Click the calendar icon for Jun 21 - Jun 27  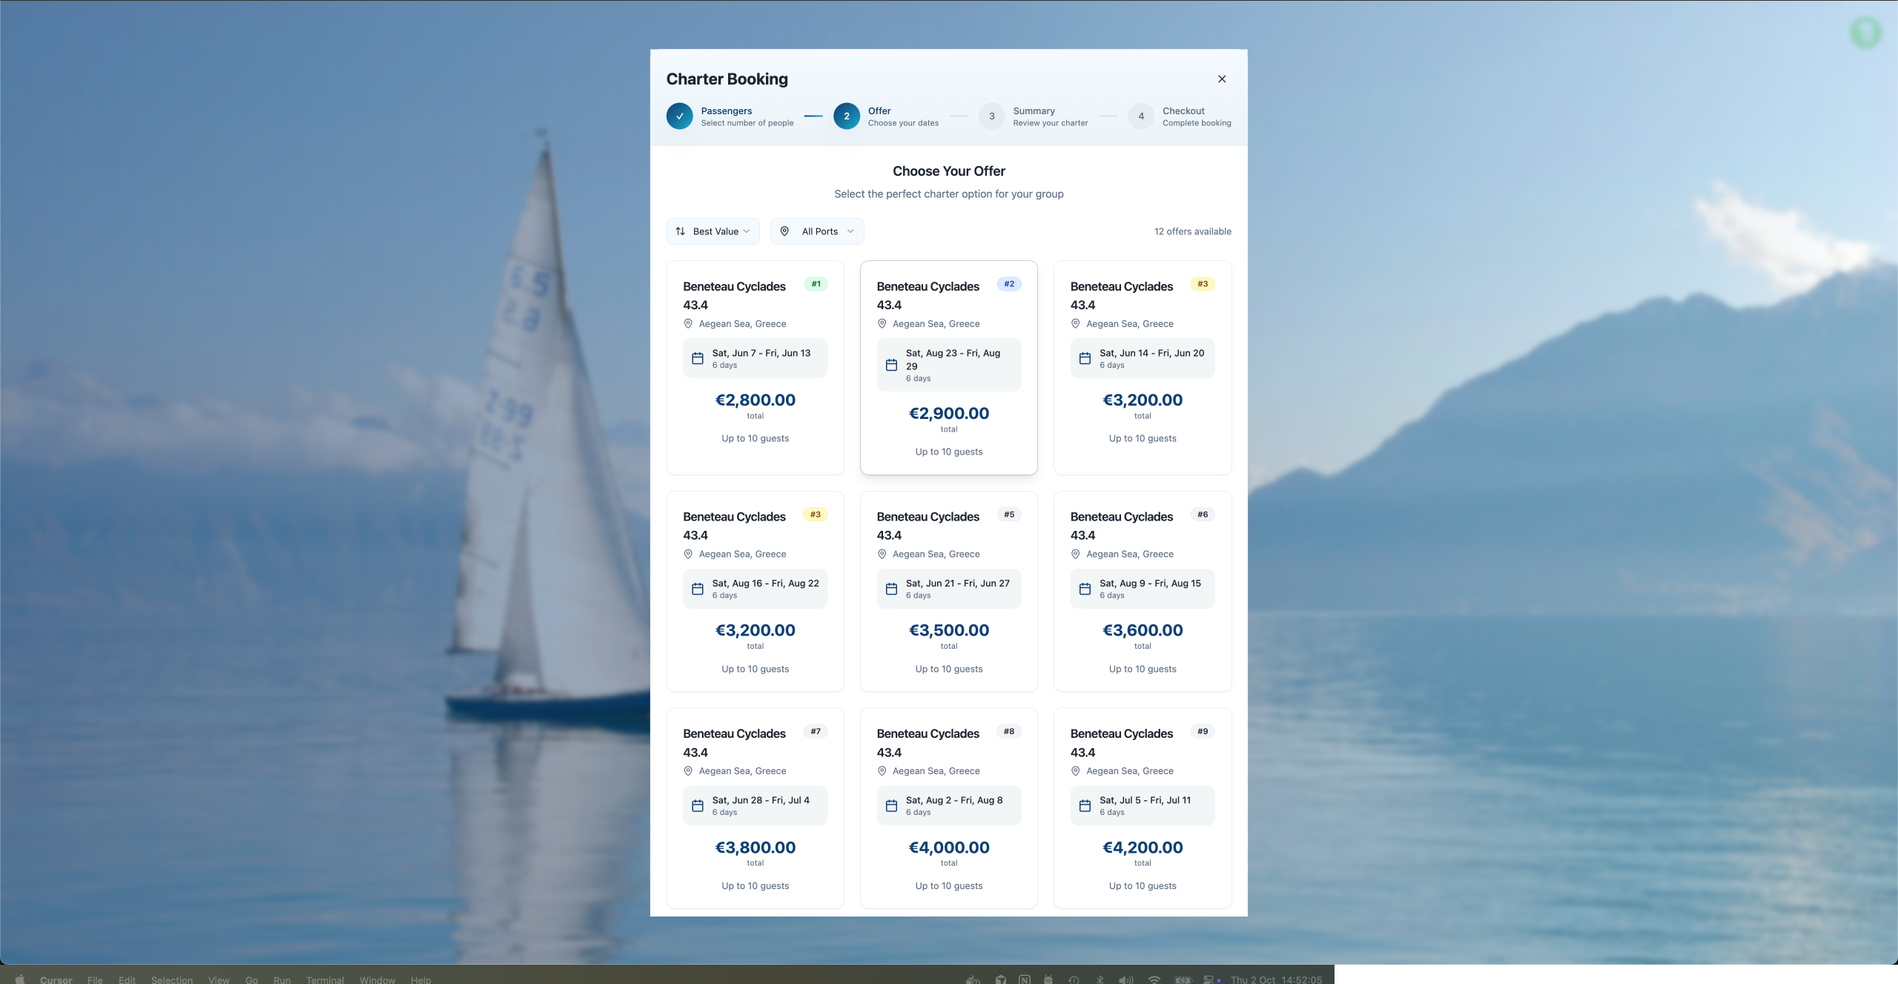tap(891, 589)
